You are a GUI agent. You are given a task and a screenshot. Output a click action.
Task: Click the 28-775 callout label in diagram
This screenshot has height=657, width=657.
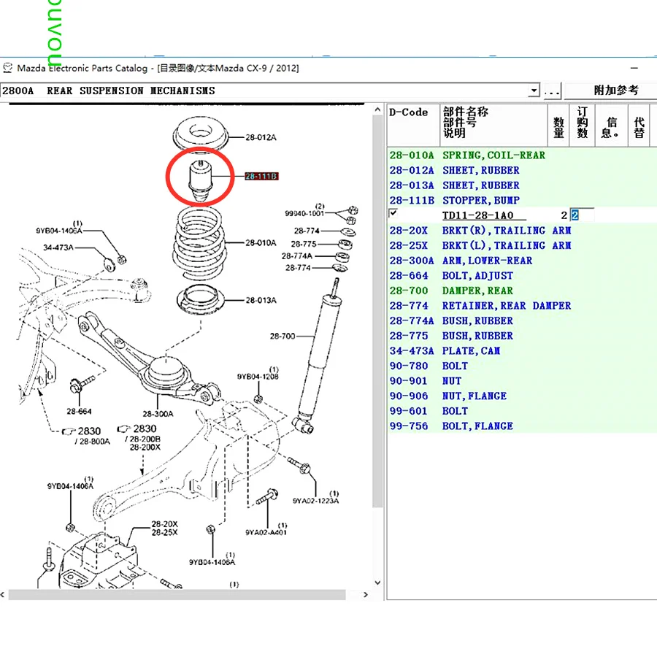304,244
